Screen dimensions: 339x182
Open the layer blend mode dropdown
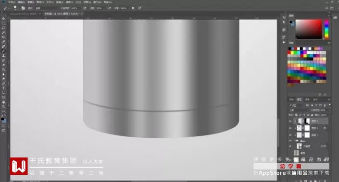[298, 110]
